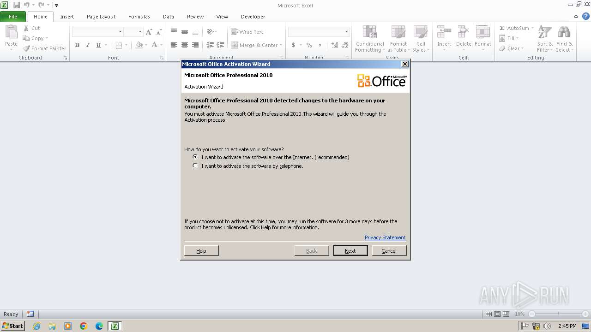Apply Comma Style format
The height and width of the screenshot is (332, 591).
pyautogui.click(x=320, y=45)
